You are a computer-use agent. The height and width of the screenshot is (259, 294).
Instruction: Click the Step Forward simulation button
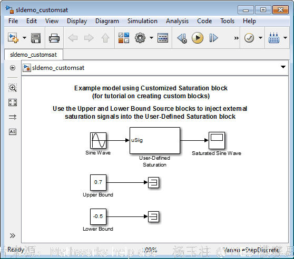(x=213, y=38)
